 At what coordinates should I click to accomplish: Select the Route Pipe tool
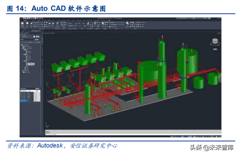click(x=31, y=25)
